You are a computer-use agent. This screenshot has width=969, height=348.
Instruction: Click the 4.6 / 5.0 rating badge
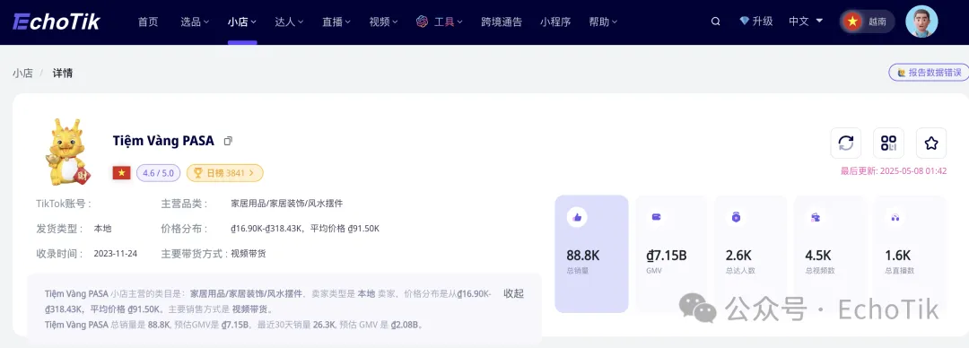click(158, 173)
